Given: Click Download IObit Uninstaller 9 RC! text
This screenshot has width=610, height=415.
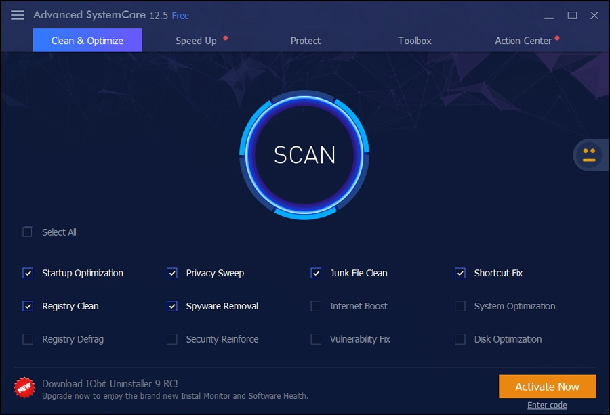Looking at the screenshot, I should point(110,384).
